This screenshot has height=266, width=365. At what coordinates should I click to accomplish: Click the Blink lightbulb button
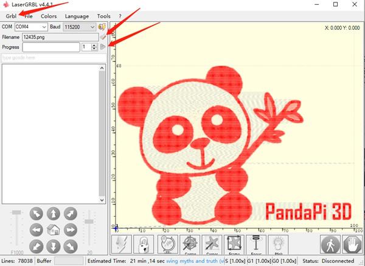[278, 244]
